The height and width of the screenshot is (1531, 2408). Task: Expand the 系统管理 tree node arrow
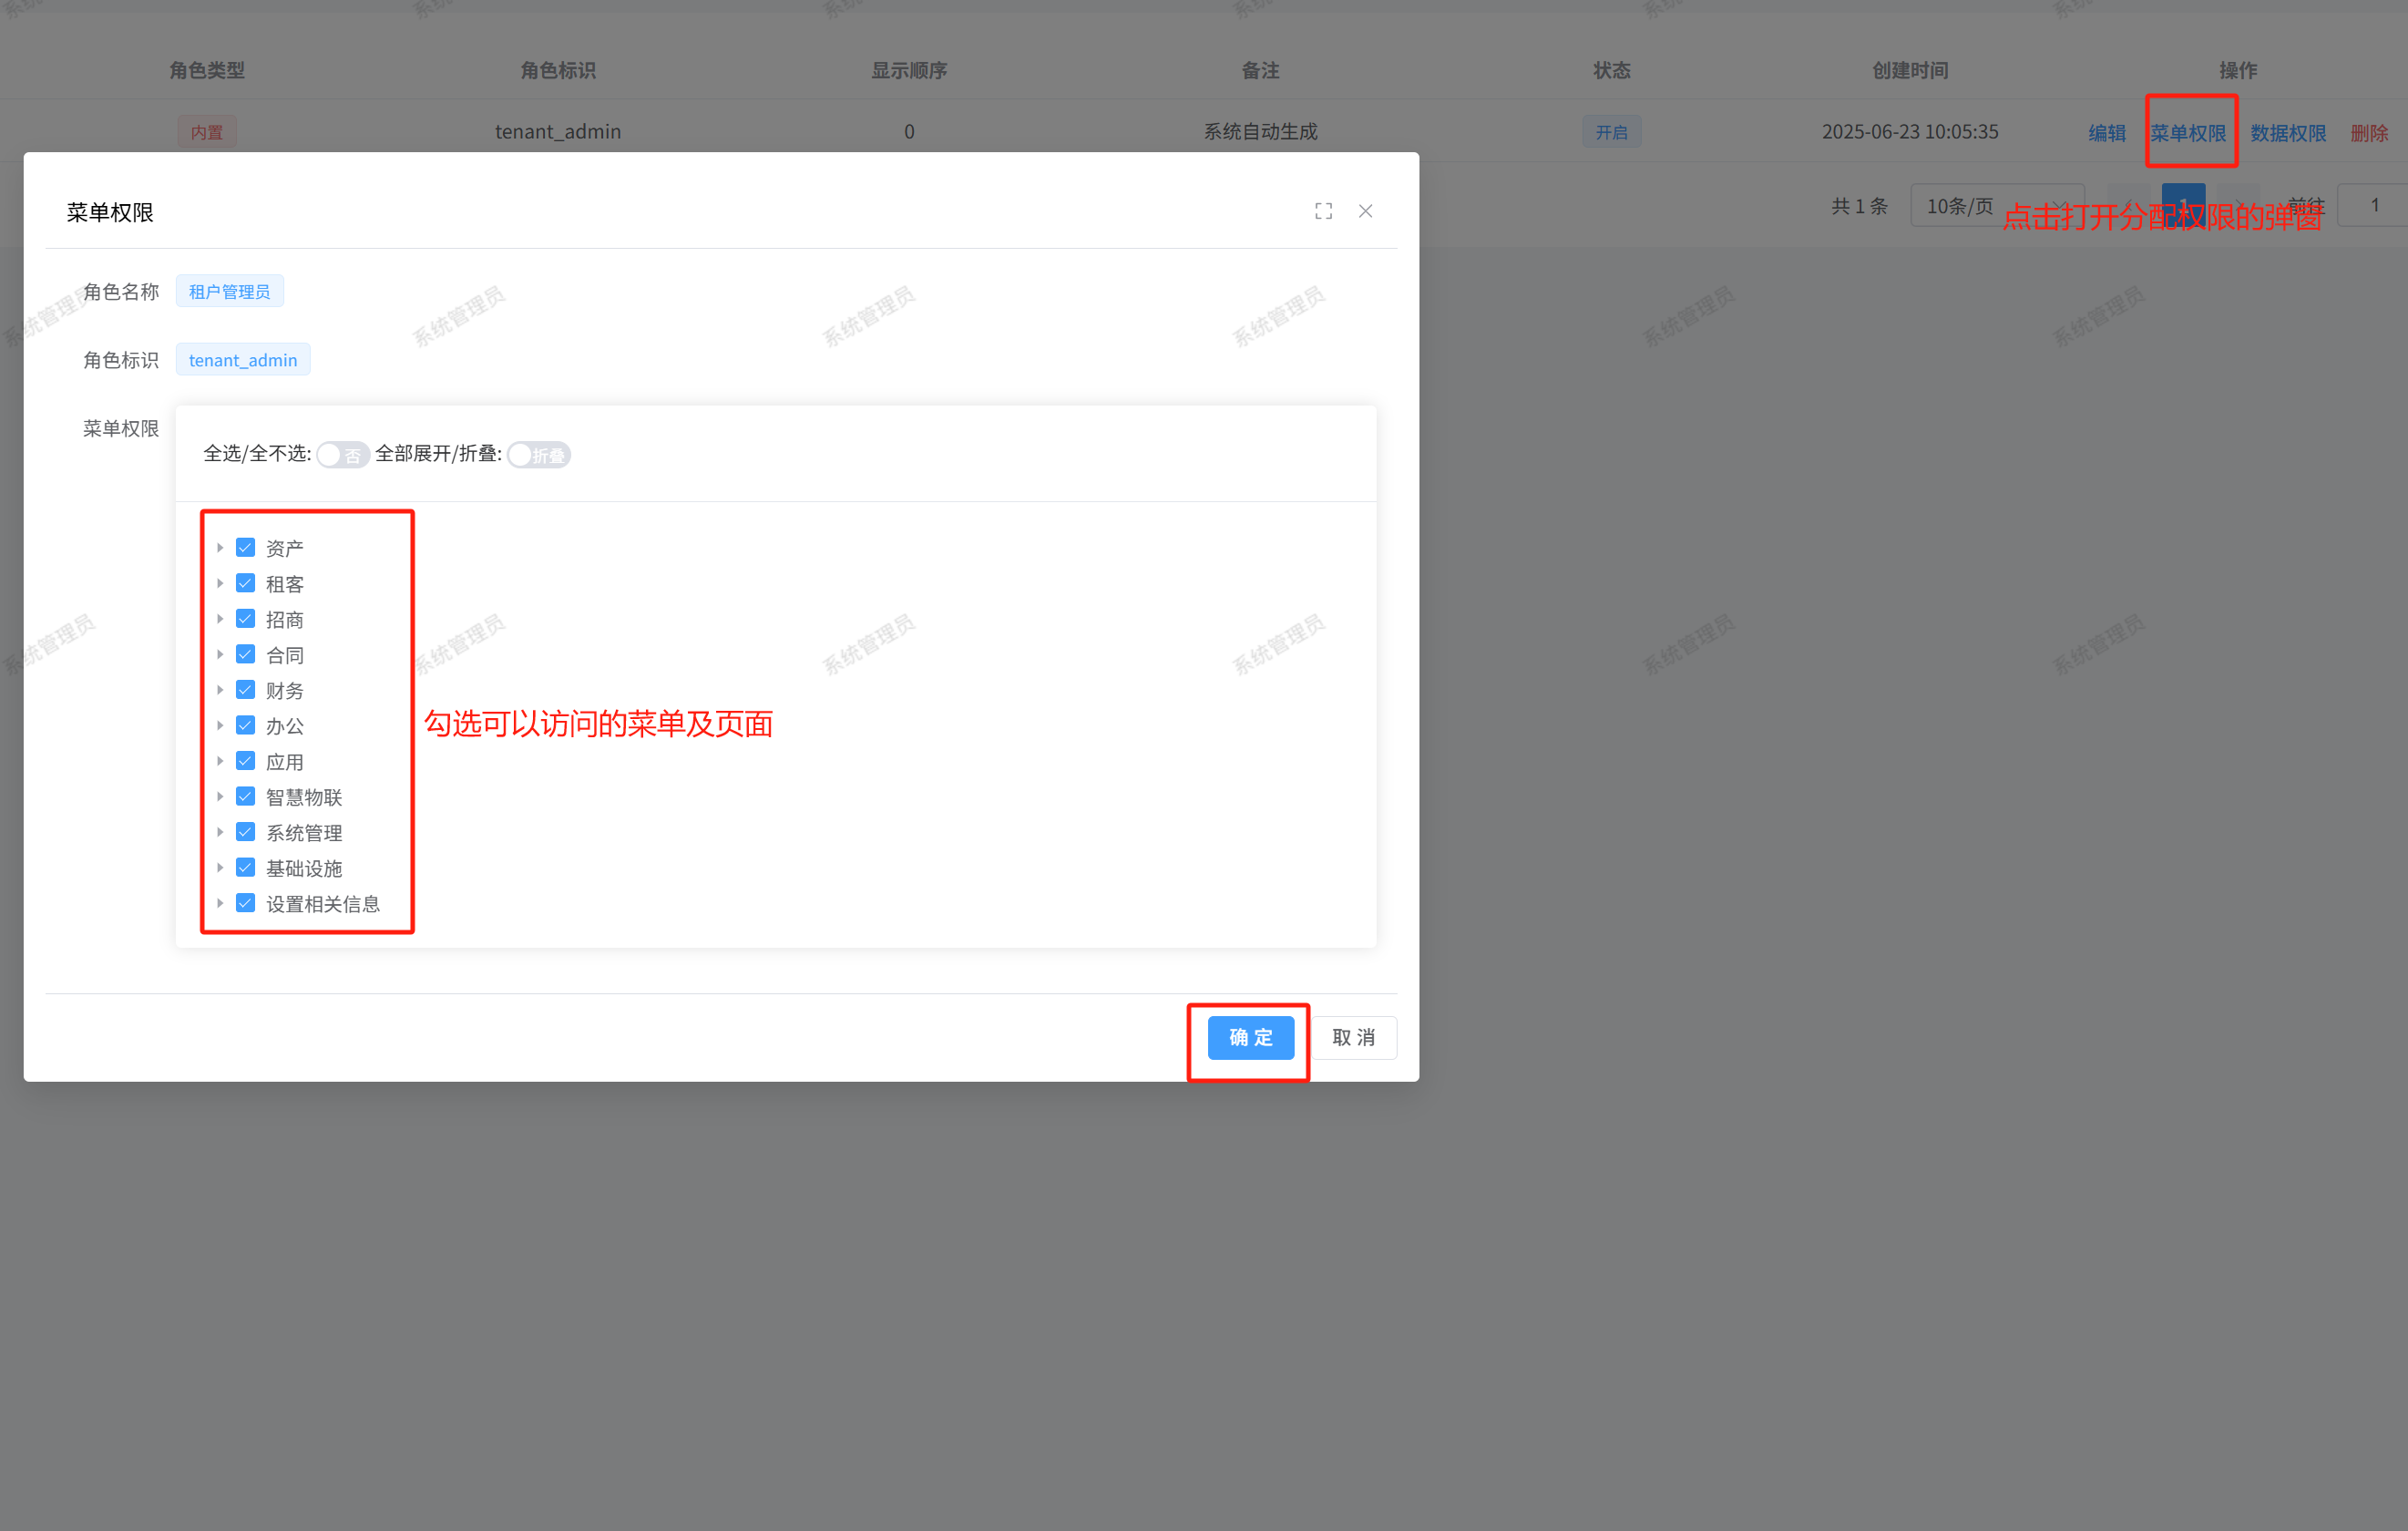coord(220,832)
